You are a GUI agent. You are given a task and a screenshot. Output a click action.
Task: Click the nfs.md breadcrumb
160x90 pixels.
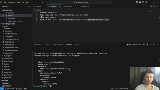(x=39, y=10)
